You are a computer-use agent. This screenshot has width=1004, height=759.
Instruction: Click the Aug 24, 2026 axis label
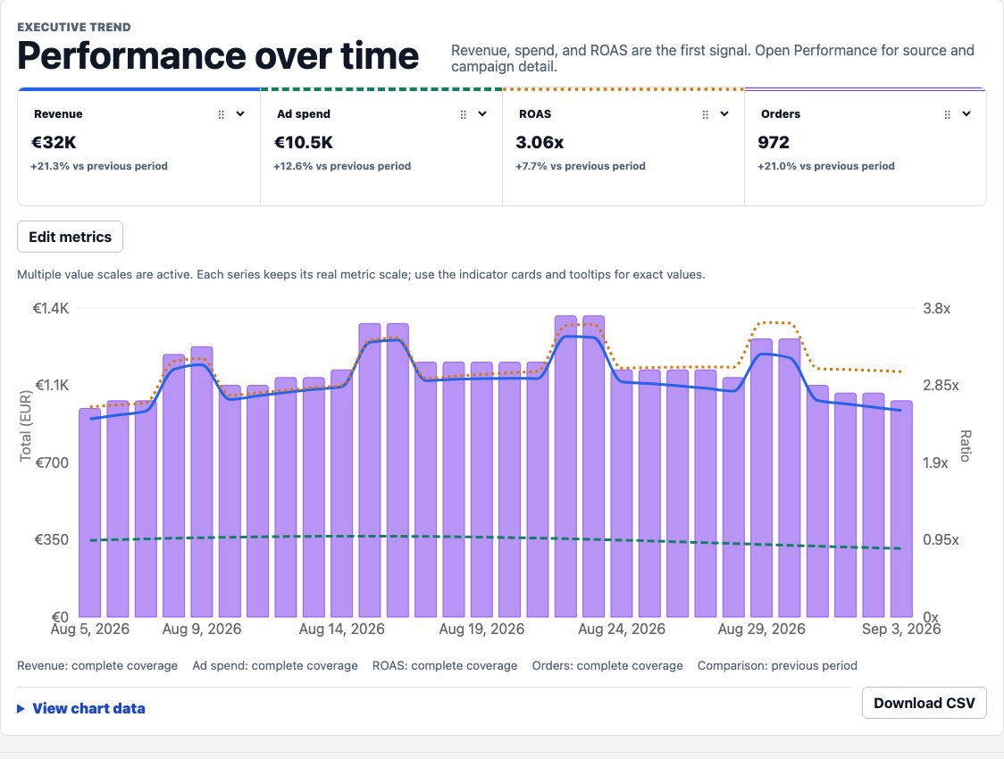[x=622, y=630]
